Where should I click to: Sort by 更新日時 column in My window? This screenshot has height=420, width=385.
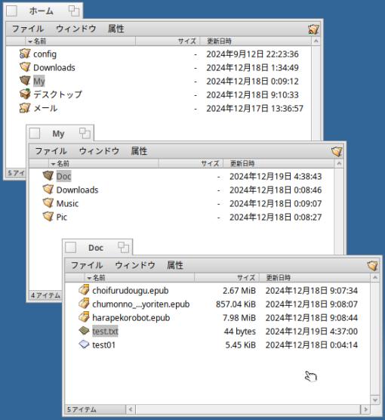(x=279, y=163)
